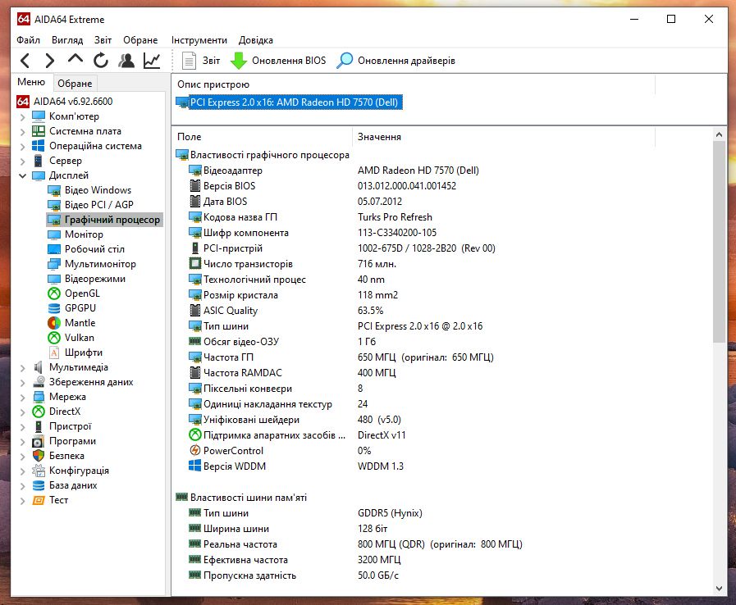736x605 pixels.
Task: Click the Сервер tower icon
Action: pos(39,161)
